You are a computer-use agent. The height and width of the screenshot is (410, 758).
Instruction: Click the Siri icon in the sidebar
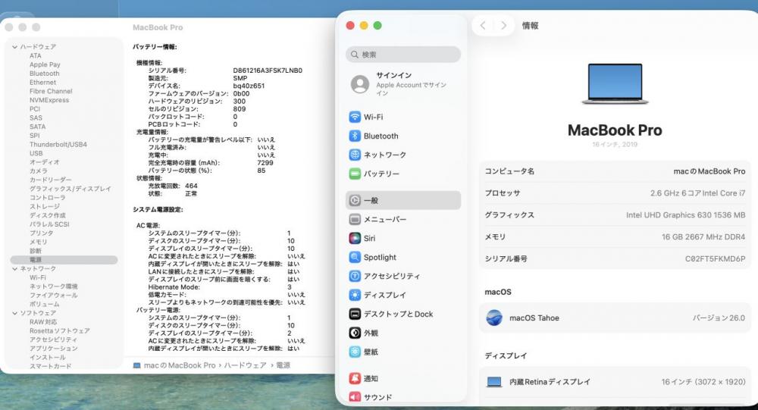click(x=354, y=238)
